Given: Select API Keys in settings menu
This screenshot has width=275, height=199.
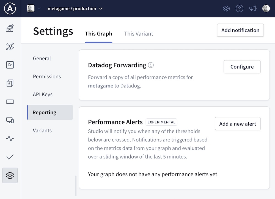Looking at the screenshot, I should [43, 94].
